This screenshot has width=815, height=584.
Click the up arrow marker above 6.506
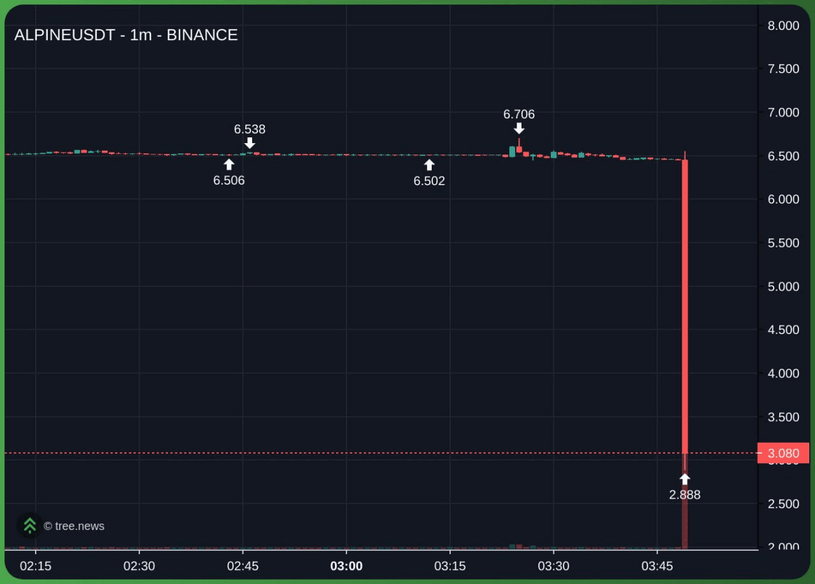229,165
